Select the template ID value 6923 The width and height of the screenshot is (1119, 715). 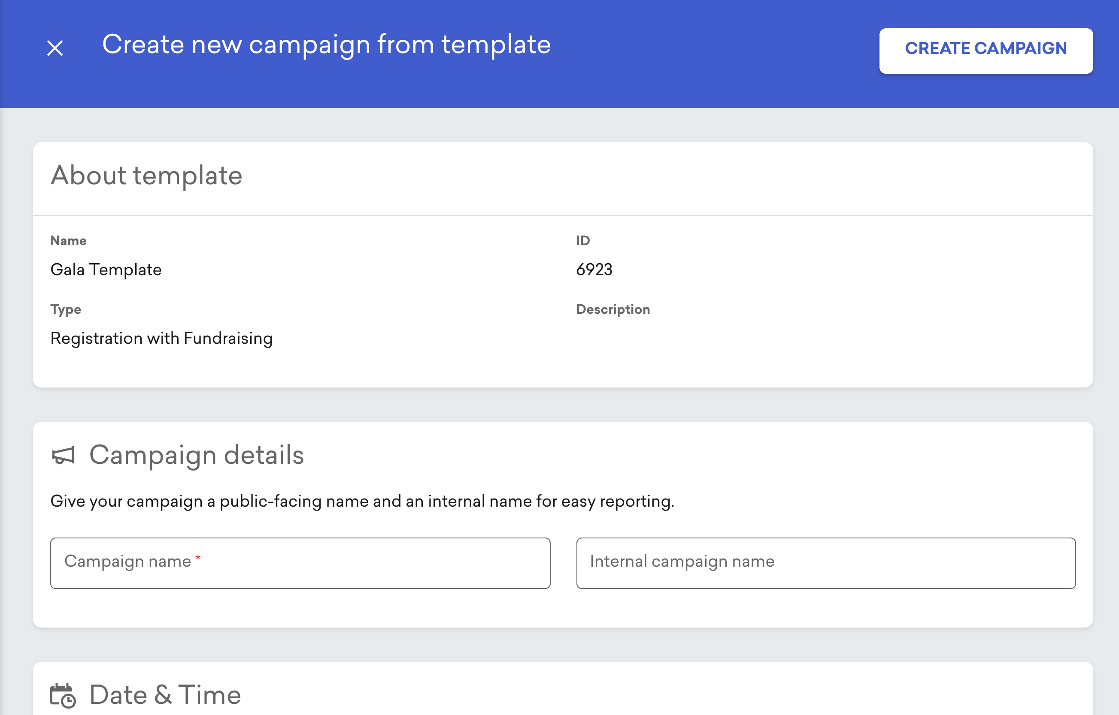point(594,270)
